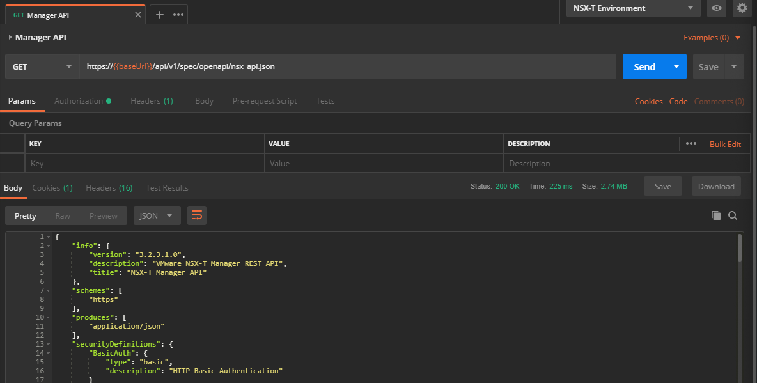
Task: Click the blue Send button
Action: (644, 67)
